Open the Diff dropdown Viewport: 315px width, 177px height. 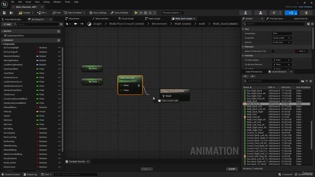[42, 13]
